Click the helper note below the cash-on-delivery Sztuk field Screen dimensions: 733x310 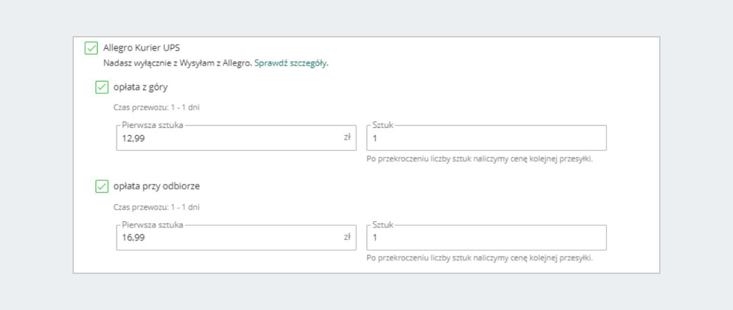480,258
